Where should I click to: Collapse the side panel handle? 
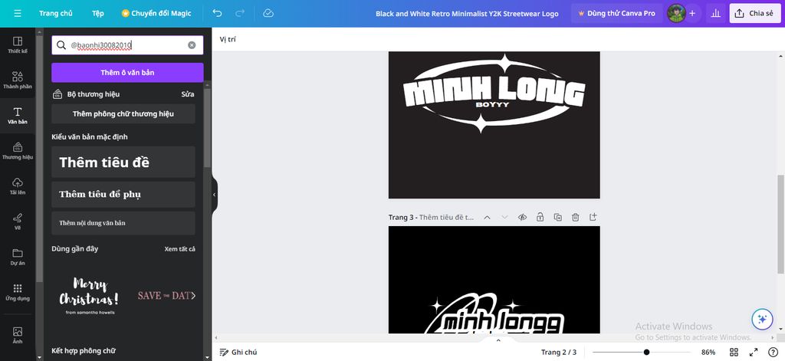click(215, 195)
